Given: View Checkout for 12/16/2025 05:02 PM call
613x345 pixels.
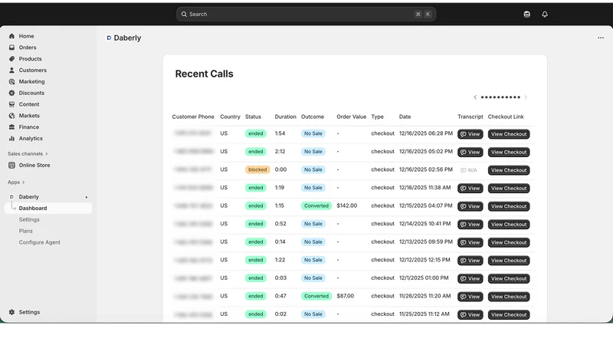Looking at the screenshot, I should 509,152.
